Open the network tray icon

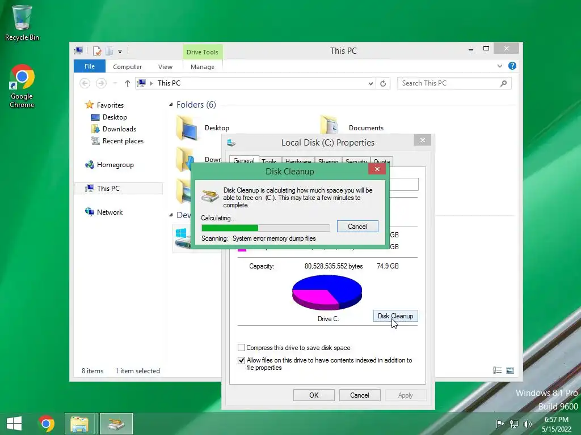(x=514, y=424)
